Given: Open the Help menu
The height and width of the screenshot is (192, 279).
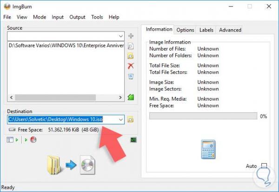Looking at the screenshot, I should pyautogui.click(x=114, y=17).
